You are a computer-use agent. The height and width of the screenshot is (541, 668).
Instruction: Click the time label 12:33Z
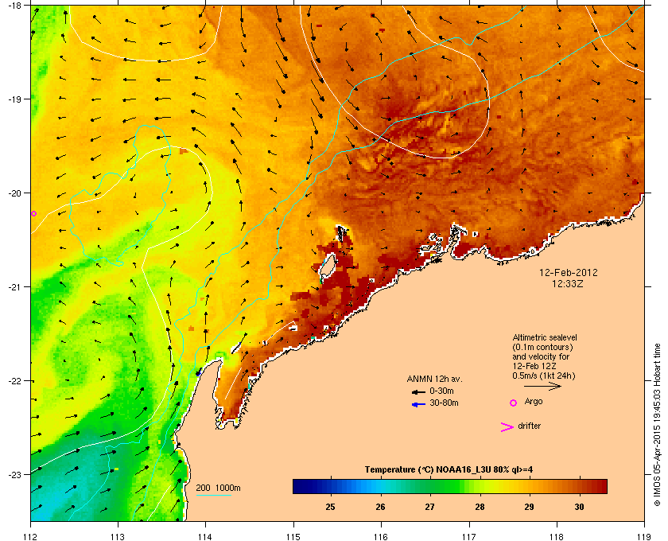[x=568, y=283]
